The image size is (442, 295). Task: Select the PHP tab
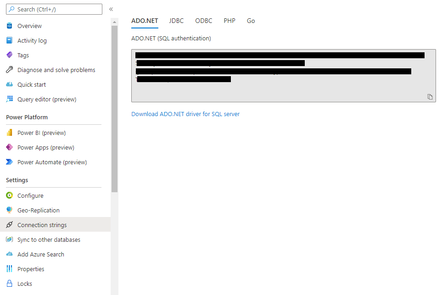click(229, 21)
